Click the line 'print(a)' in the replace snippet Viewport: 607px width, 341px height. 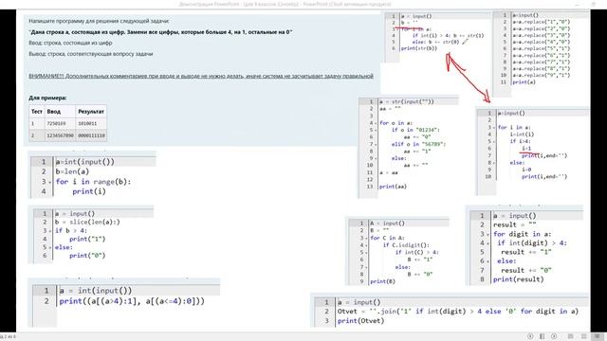[524, 82]
